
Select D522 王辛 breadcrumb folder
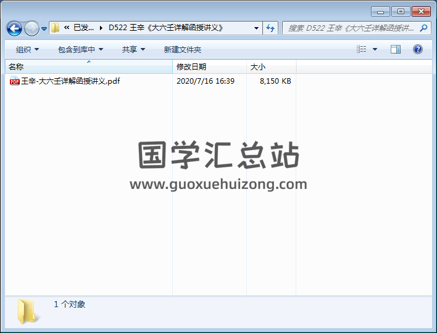pos(166,28)
